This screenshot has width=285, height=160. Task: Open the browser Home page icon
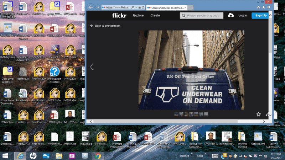(259, 7)
